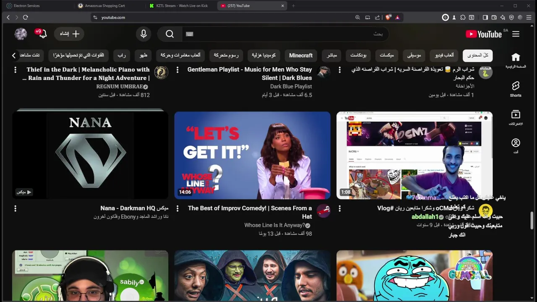Select the Rap (راب) filter chip
Screen dimensions: 537x302
point(122,55)
